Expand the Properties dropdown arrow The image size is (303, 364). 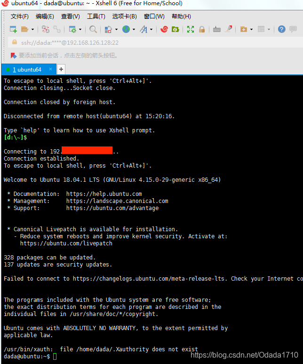80,30
